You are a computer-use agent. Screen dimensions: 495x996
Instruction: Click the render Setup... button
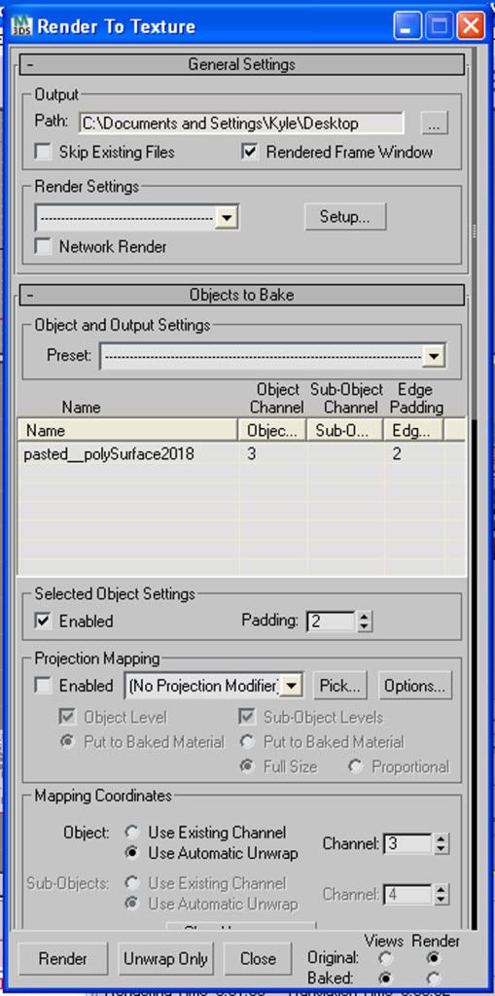tap(344, 217)
